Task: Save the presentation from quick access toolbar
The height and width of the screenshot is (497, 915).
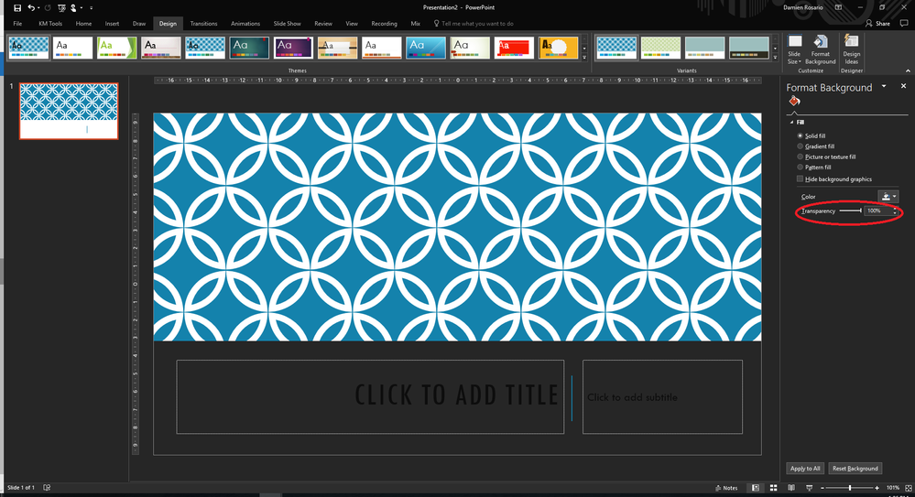Action: coord(17,7)
